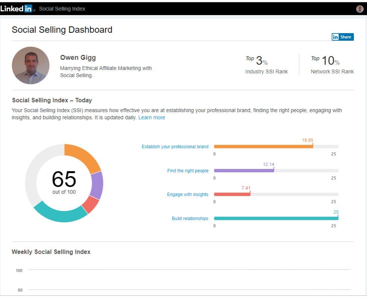Click the 12.14 score value

pos(268,164)
